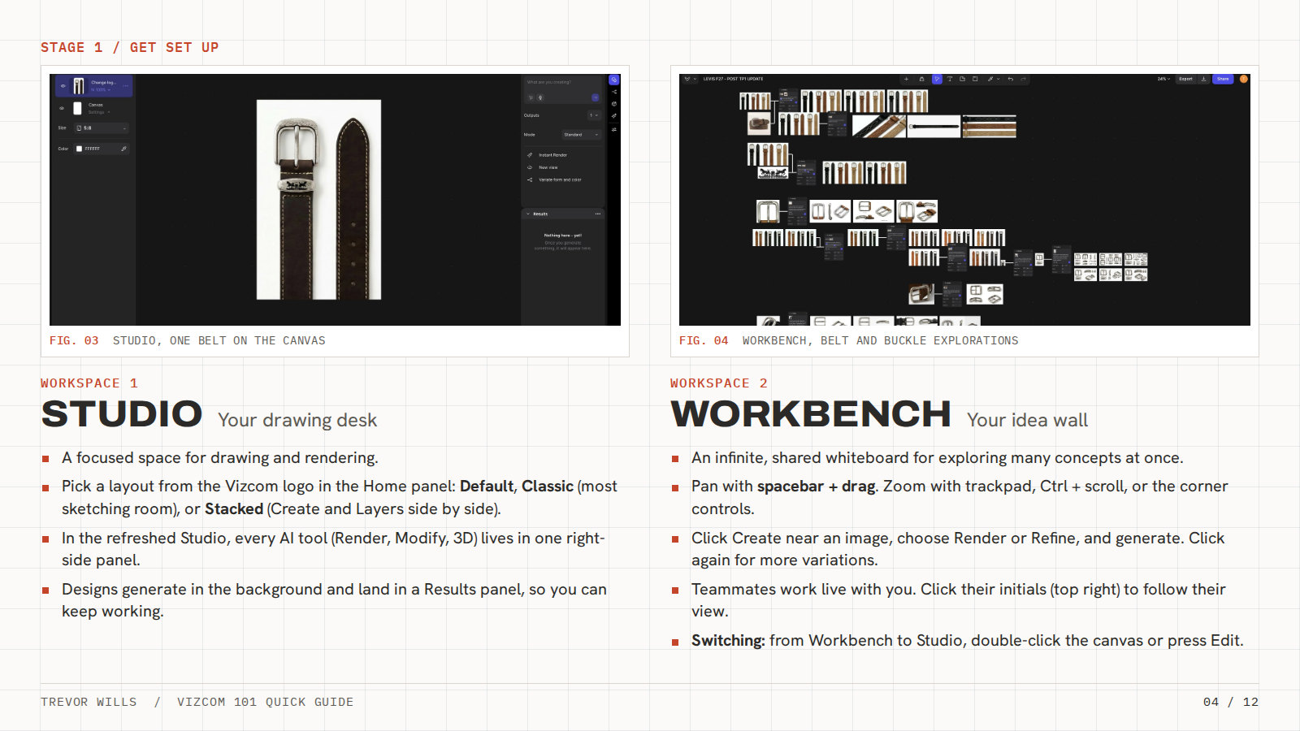
Task: Click the Export button in Workbench
Action: tap(1185, 79)
